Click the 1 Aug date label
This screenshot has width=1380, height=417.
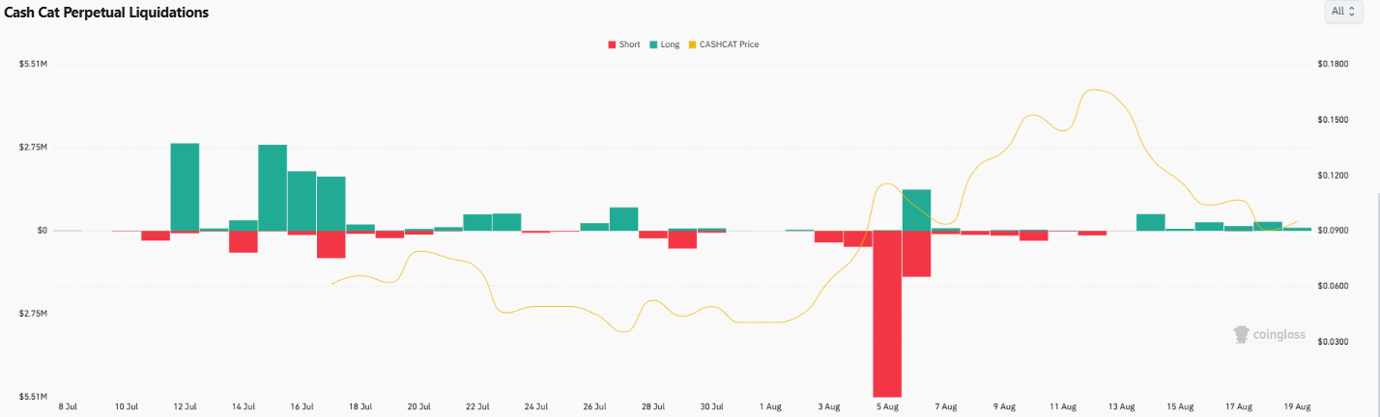(x=770, y=407)
